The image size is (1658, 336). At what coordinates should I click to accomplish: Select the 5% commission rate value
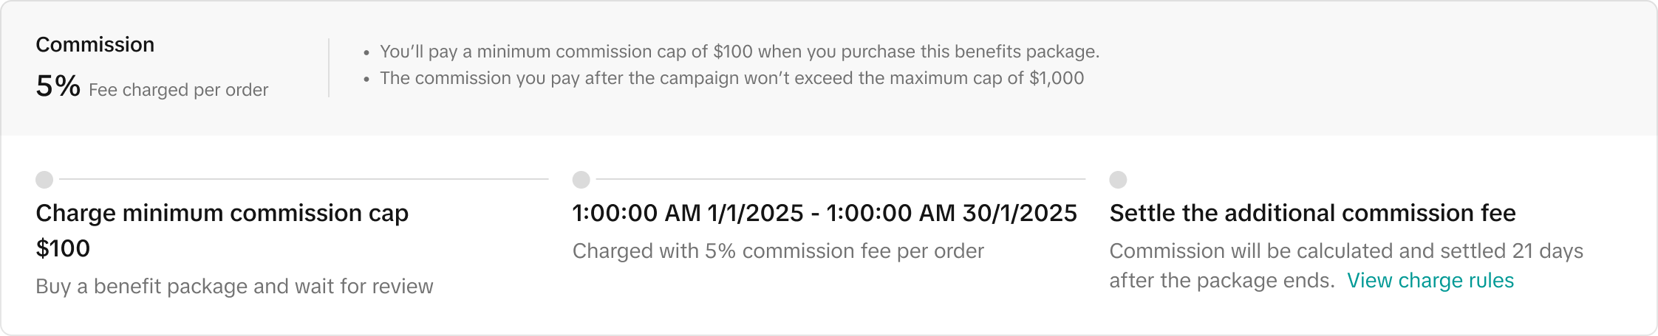click(58, 87)
